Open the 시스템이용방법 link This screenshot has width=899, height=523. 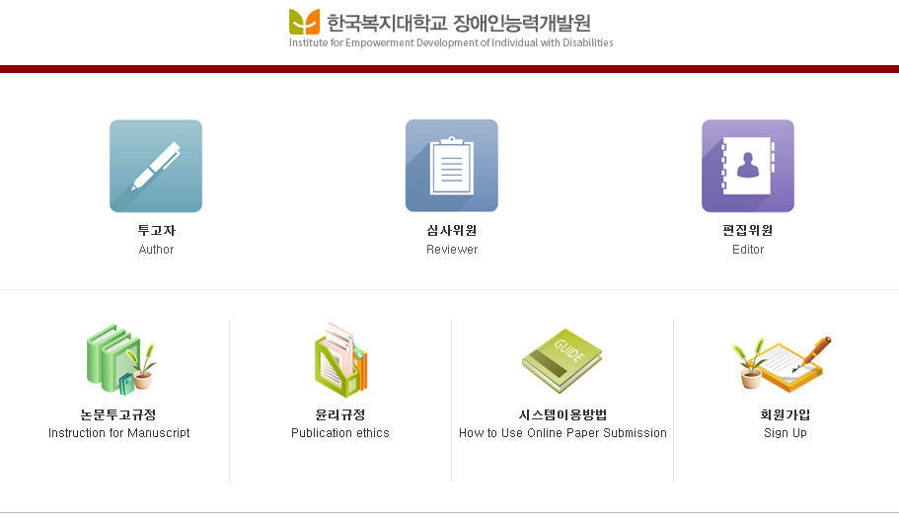(x=562, y=414)
